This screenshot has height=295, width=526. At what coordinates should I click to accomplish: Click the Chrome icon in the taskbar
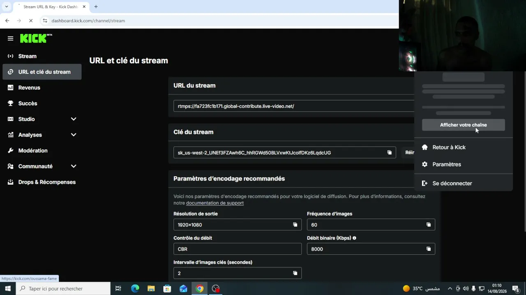point(199,288)
